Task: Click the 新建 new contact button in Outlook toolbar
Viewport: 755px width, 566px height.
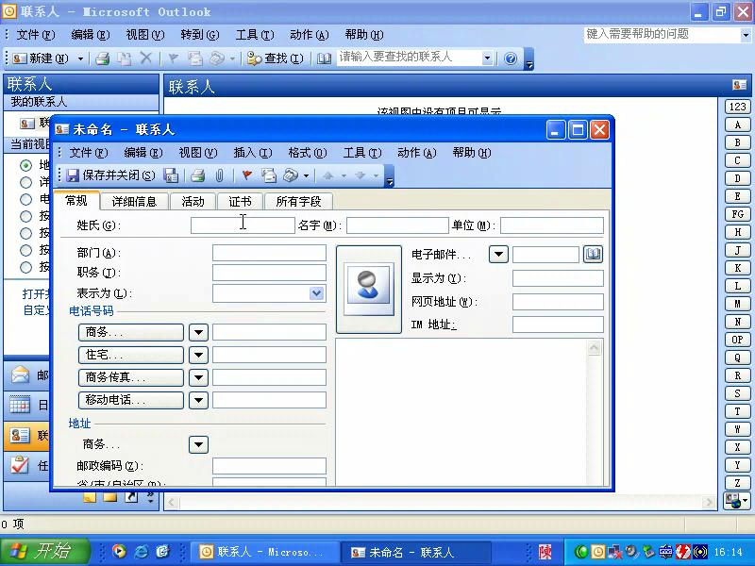Action: pos(41,58)
